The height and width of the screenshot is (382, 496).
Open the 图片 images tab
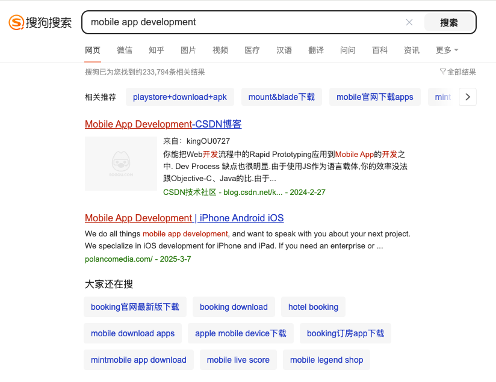pyautogui.click(x=188, y=50)
